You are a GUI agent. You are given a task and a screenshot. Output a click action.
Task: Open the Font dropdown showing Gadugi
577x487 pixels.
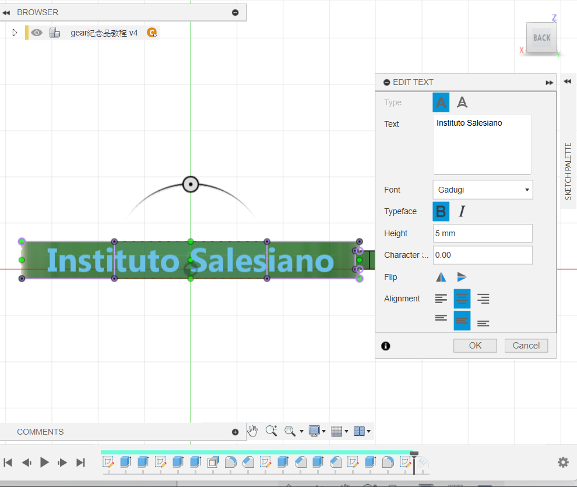483,190
